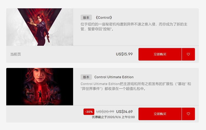Viewport: 206px width, 130px height.
Task: Click the sale end date 2020/11/6 text
Action: [x=113, y=117]
